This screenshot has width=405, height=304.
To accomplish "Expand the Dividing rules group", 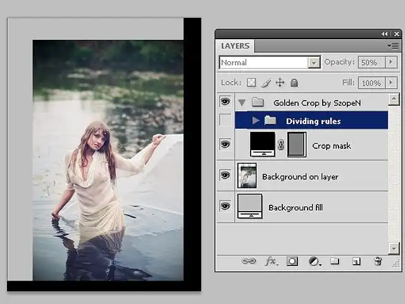I will click(256, 120).
